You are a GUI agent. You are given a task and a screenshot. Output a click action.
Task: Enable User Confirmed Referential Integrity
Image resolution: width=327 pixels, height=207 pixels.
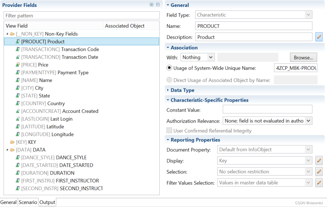coord(170,130)
